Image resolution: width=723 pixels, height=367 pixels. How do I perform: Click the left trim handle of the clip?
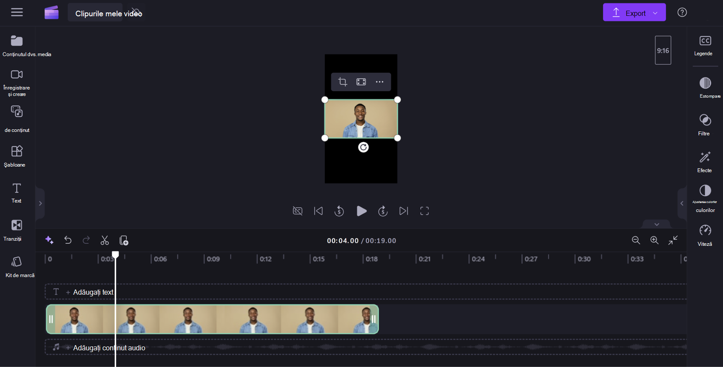(x=51, y=319)
